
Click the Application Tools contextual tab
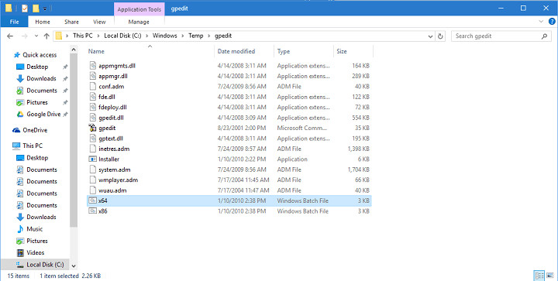pyautogui.click(x=139, y=9)
